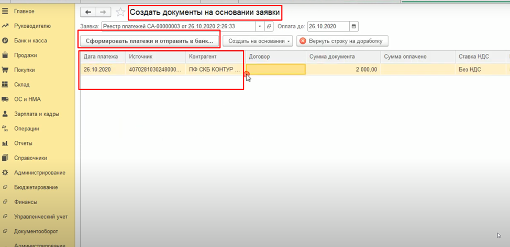Click the Зарплата и кадры person icon
510x247 pixels.
(x=5, y=114)
